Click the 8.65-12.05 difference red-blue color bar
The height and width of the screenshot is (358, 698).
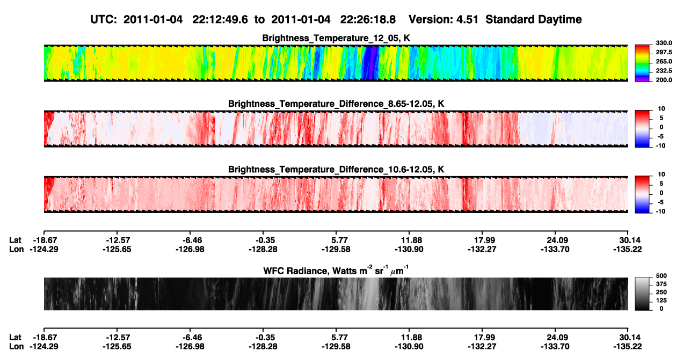pyautogui.click(x=642, y=128)
